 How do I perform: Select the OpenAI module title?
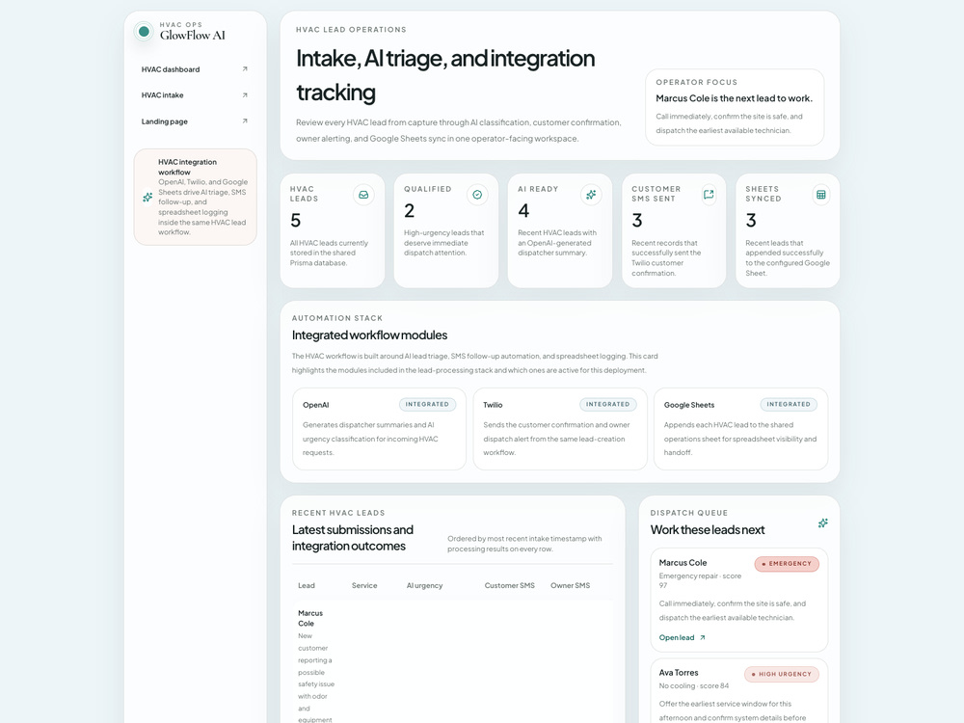click(316, 405)
